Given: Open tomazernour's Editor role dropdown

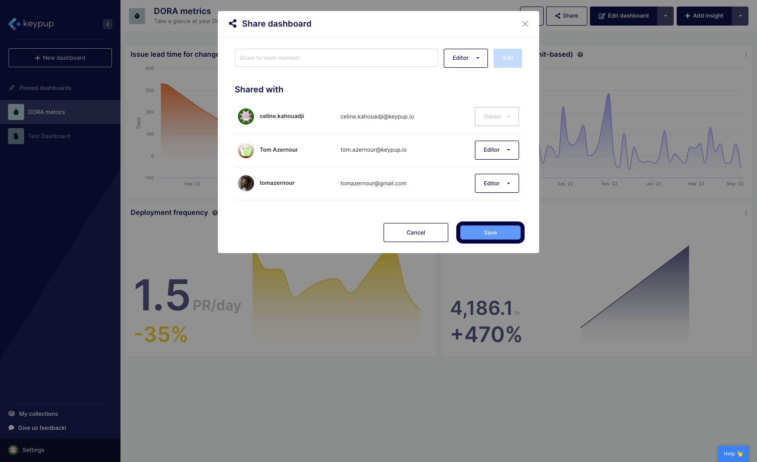Looking at the screenshot, I should click(x=496, y=183).
